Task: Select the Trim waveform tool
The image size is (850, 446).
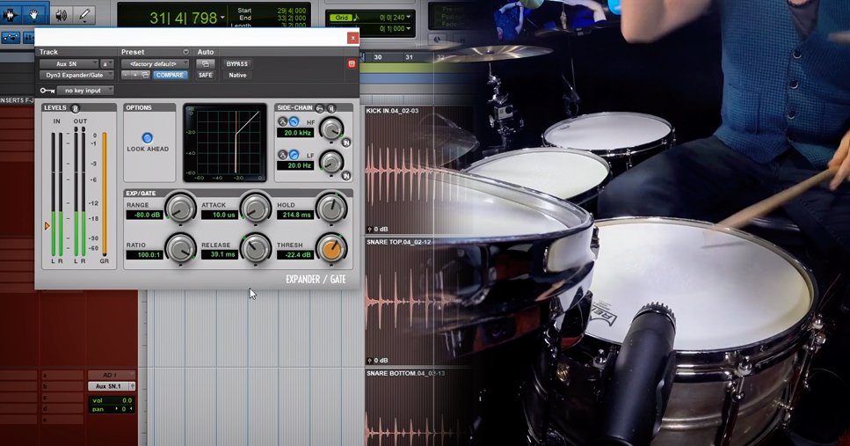Action: coord(11,14)
